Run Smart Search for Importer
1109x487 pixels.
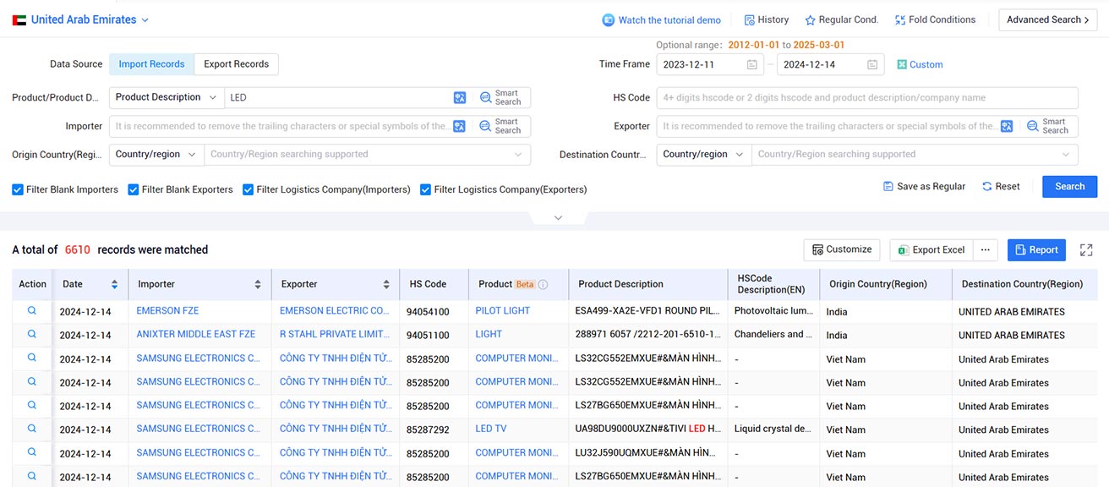click(501, 126)
